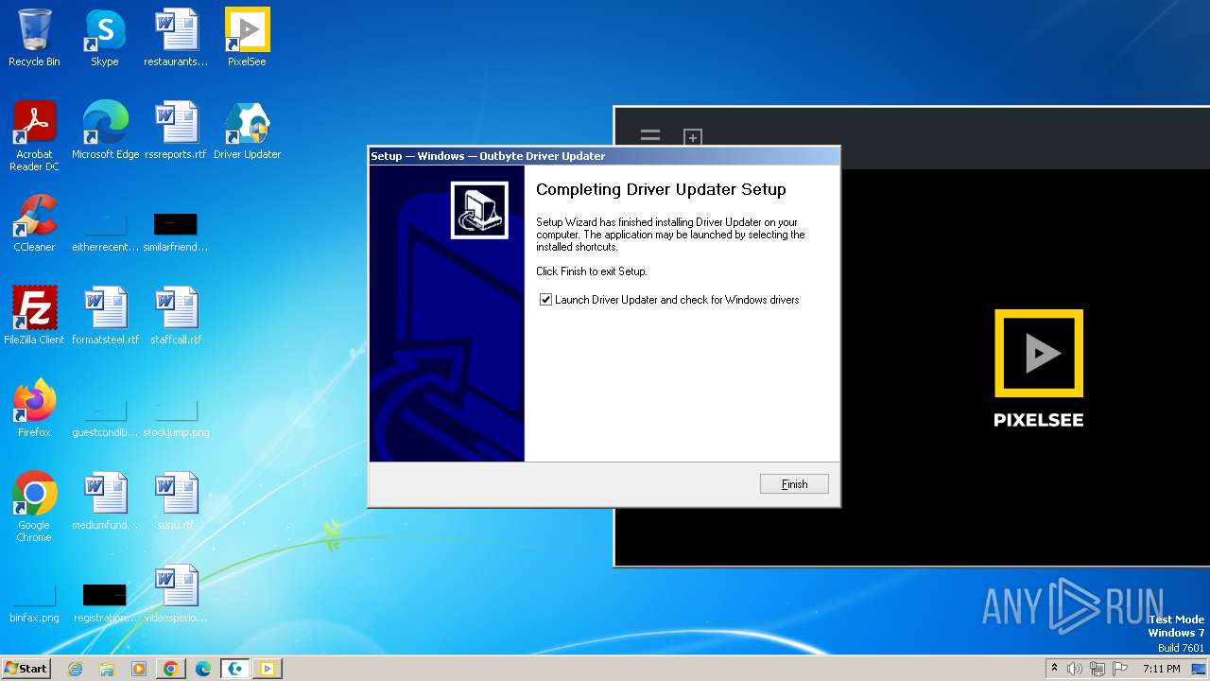Select the stockjump.png desktop file
The height and width of the screenshot is (681, 1210).
176,417
